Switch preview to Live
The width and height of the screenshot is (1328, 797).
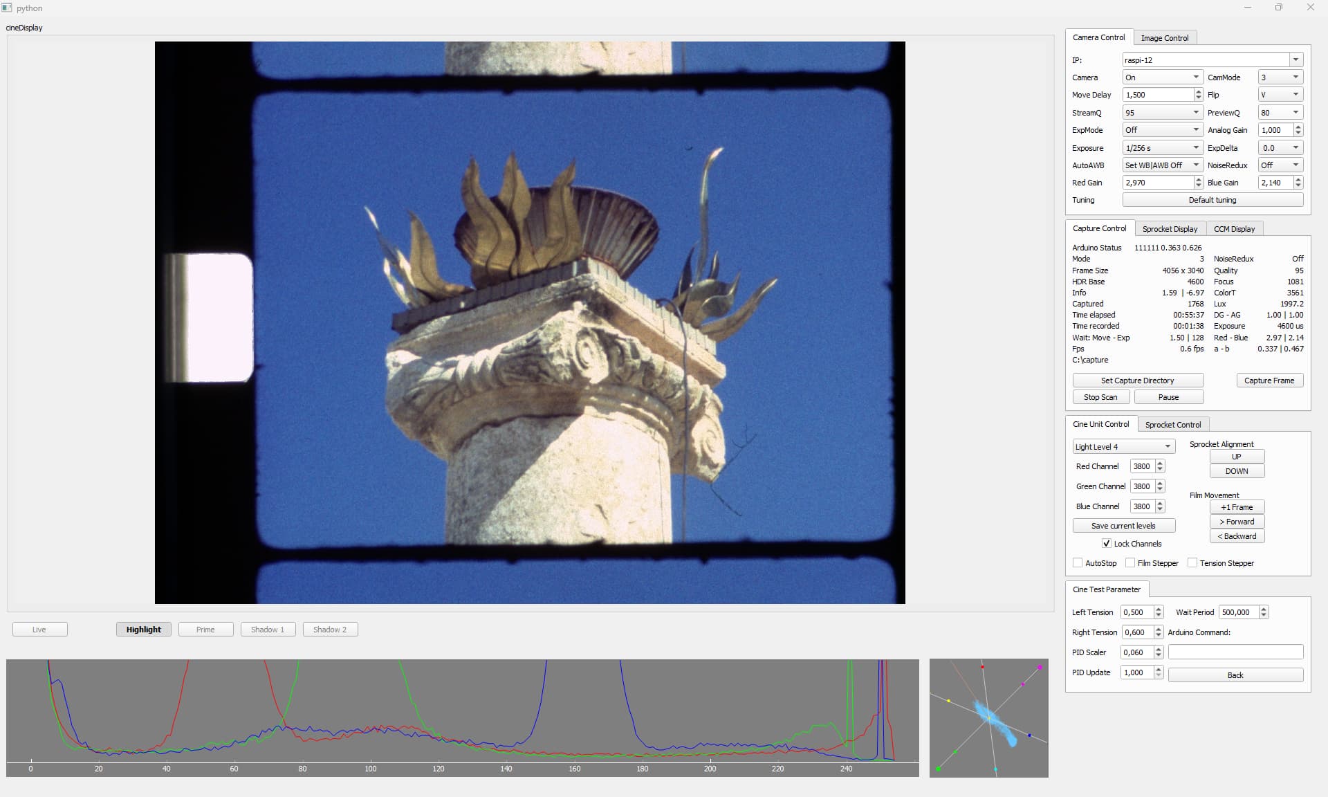(39, 630)
